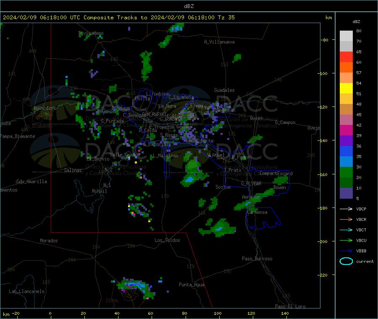This screenshot has height=319, width=378.
Task: Click the A_Villanueva map label
Action: pos(219,42)
